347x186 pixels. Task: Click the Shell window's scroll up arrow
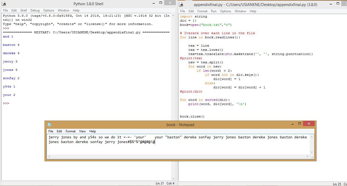point(173,15)
